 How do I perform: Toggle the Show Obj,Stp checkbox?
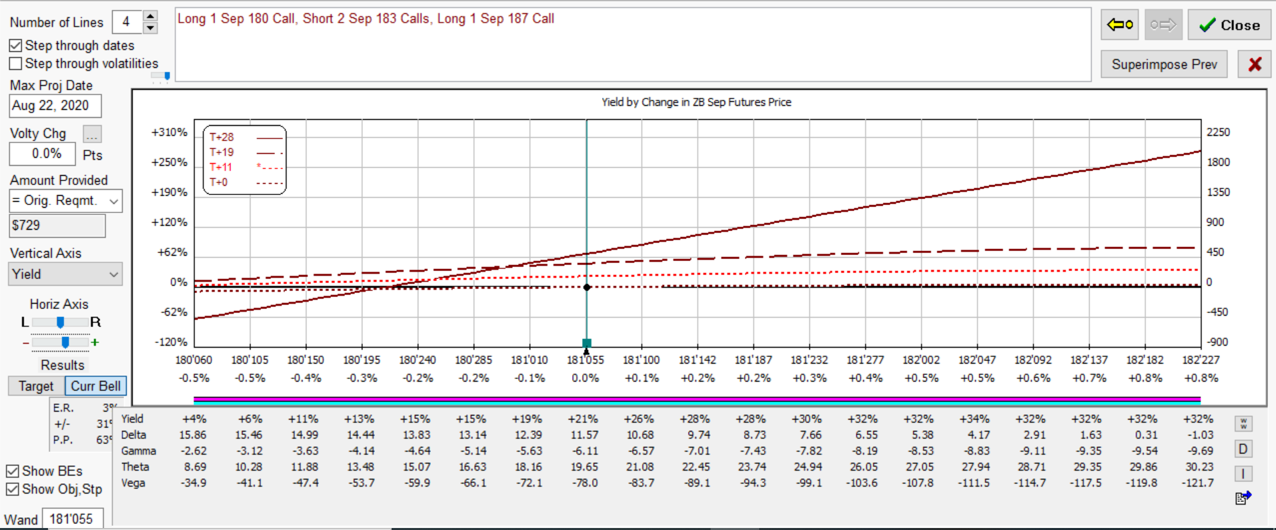pos(12,489)
